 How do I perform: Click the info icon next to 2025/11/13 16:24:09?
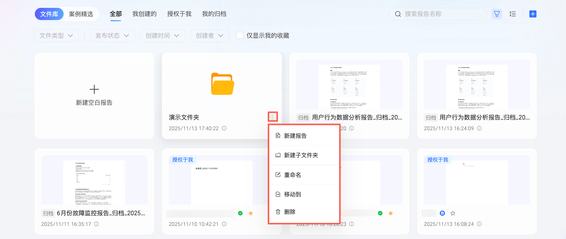tap(479, 128)
